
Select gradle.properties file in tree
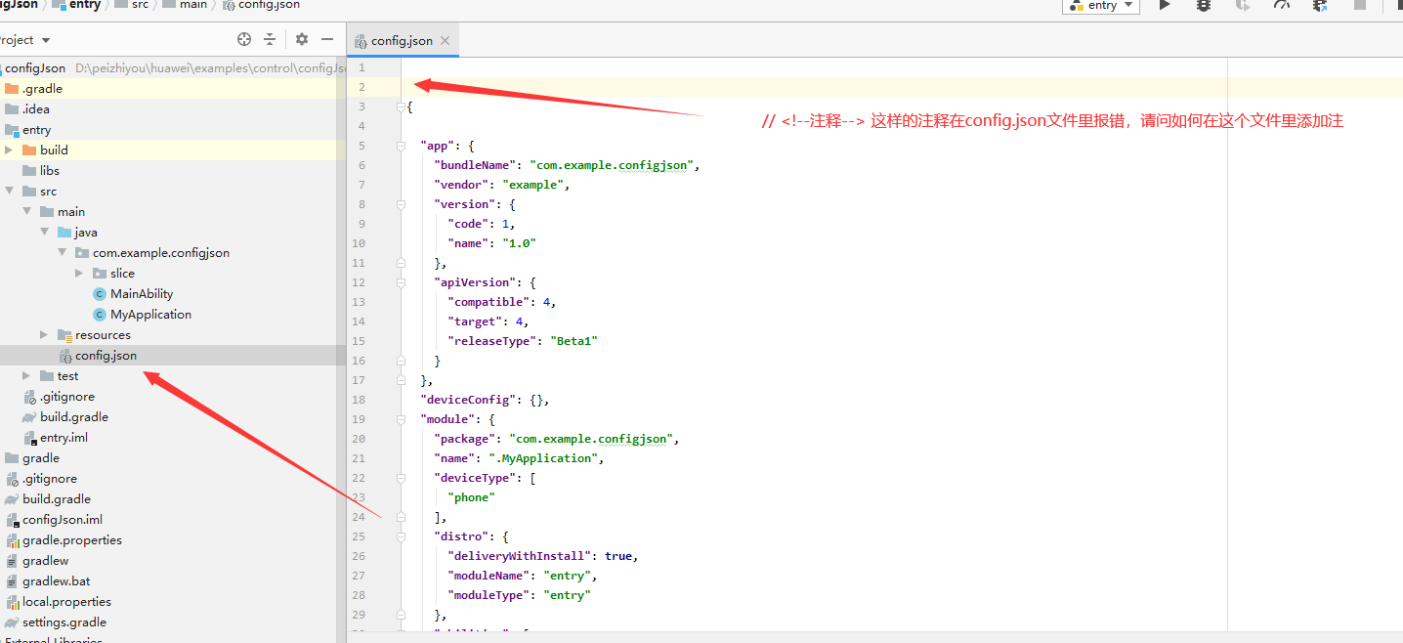71,540
